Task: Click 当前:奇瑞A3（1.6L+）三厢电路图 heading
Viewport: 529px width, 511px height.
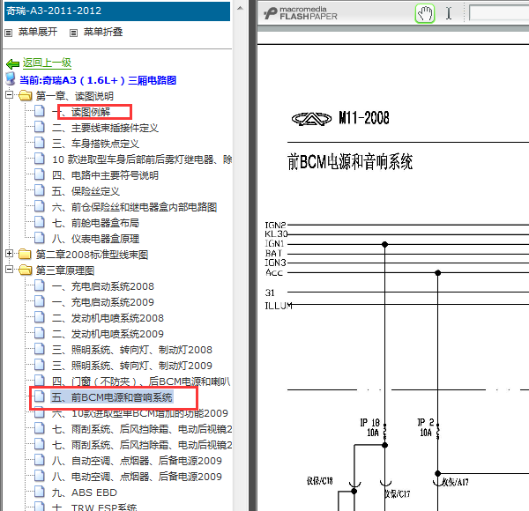Action: [98, 80]
